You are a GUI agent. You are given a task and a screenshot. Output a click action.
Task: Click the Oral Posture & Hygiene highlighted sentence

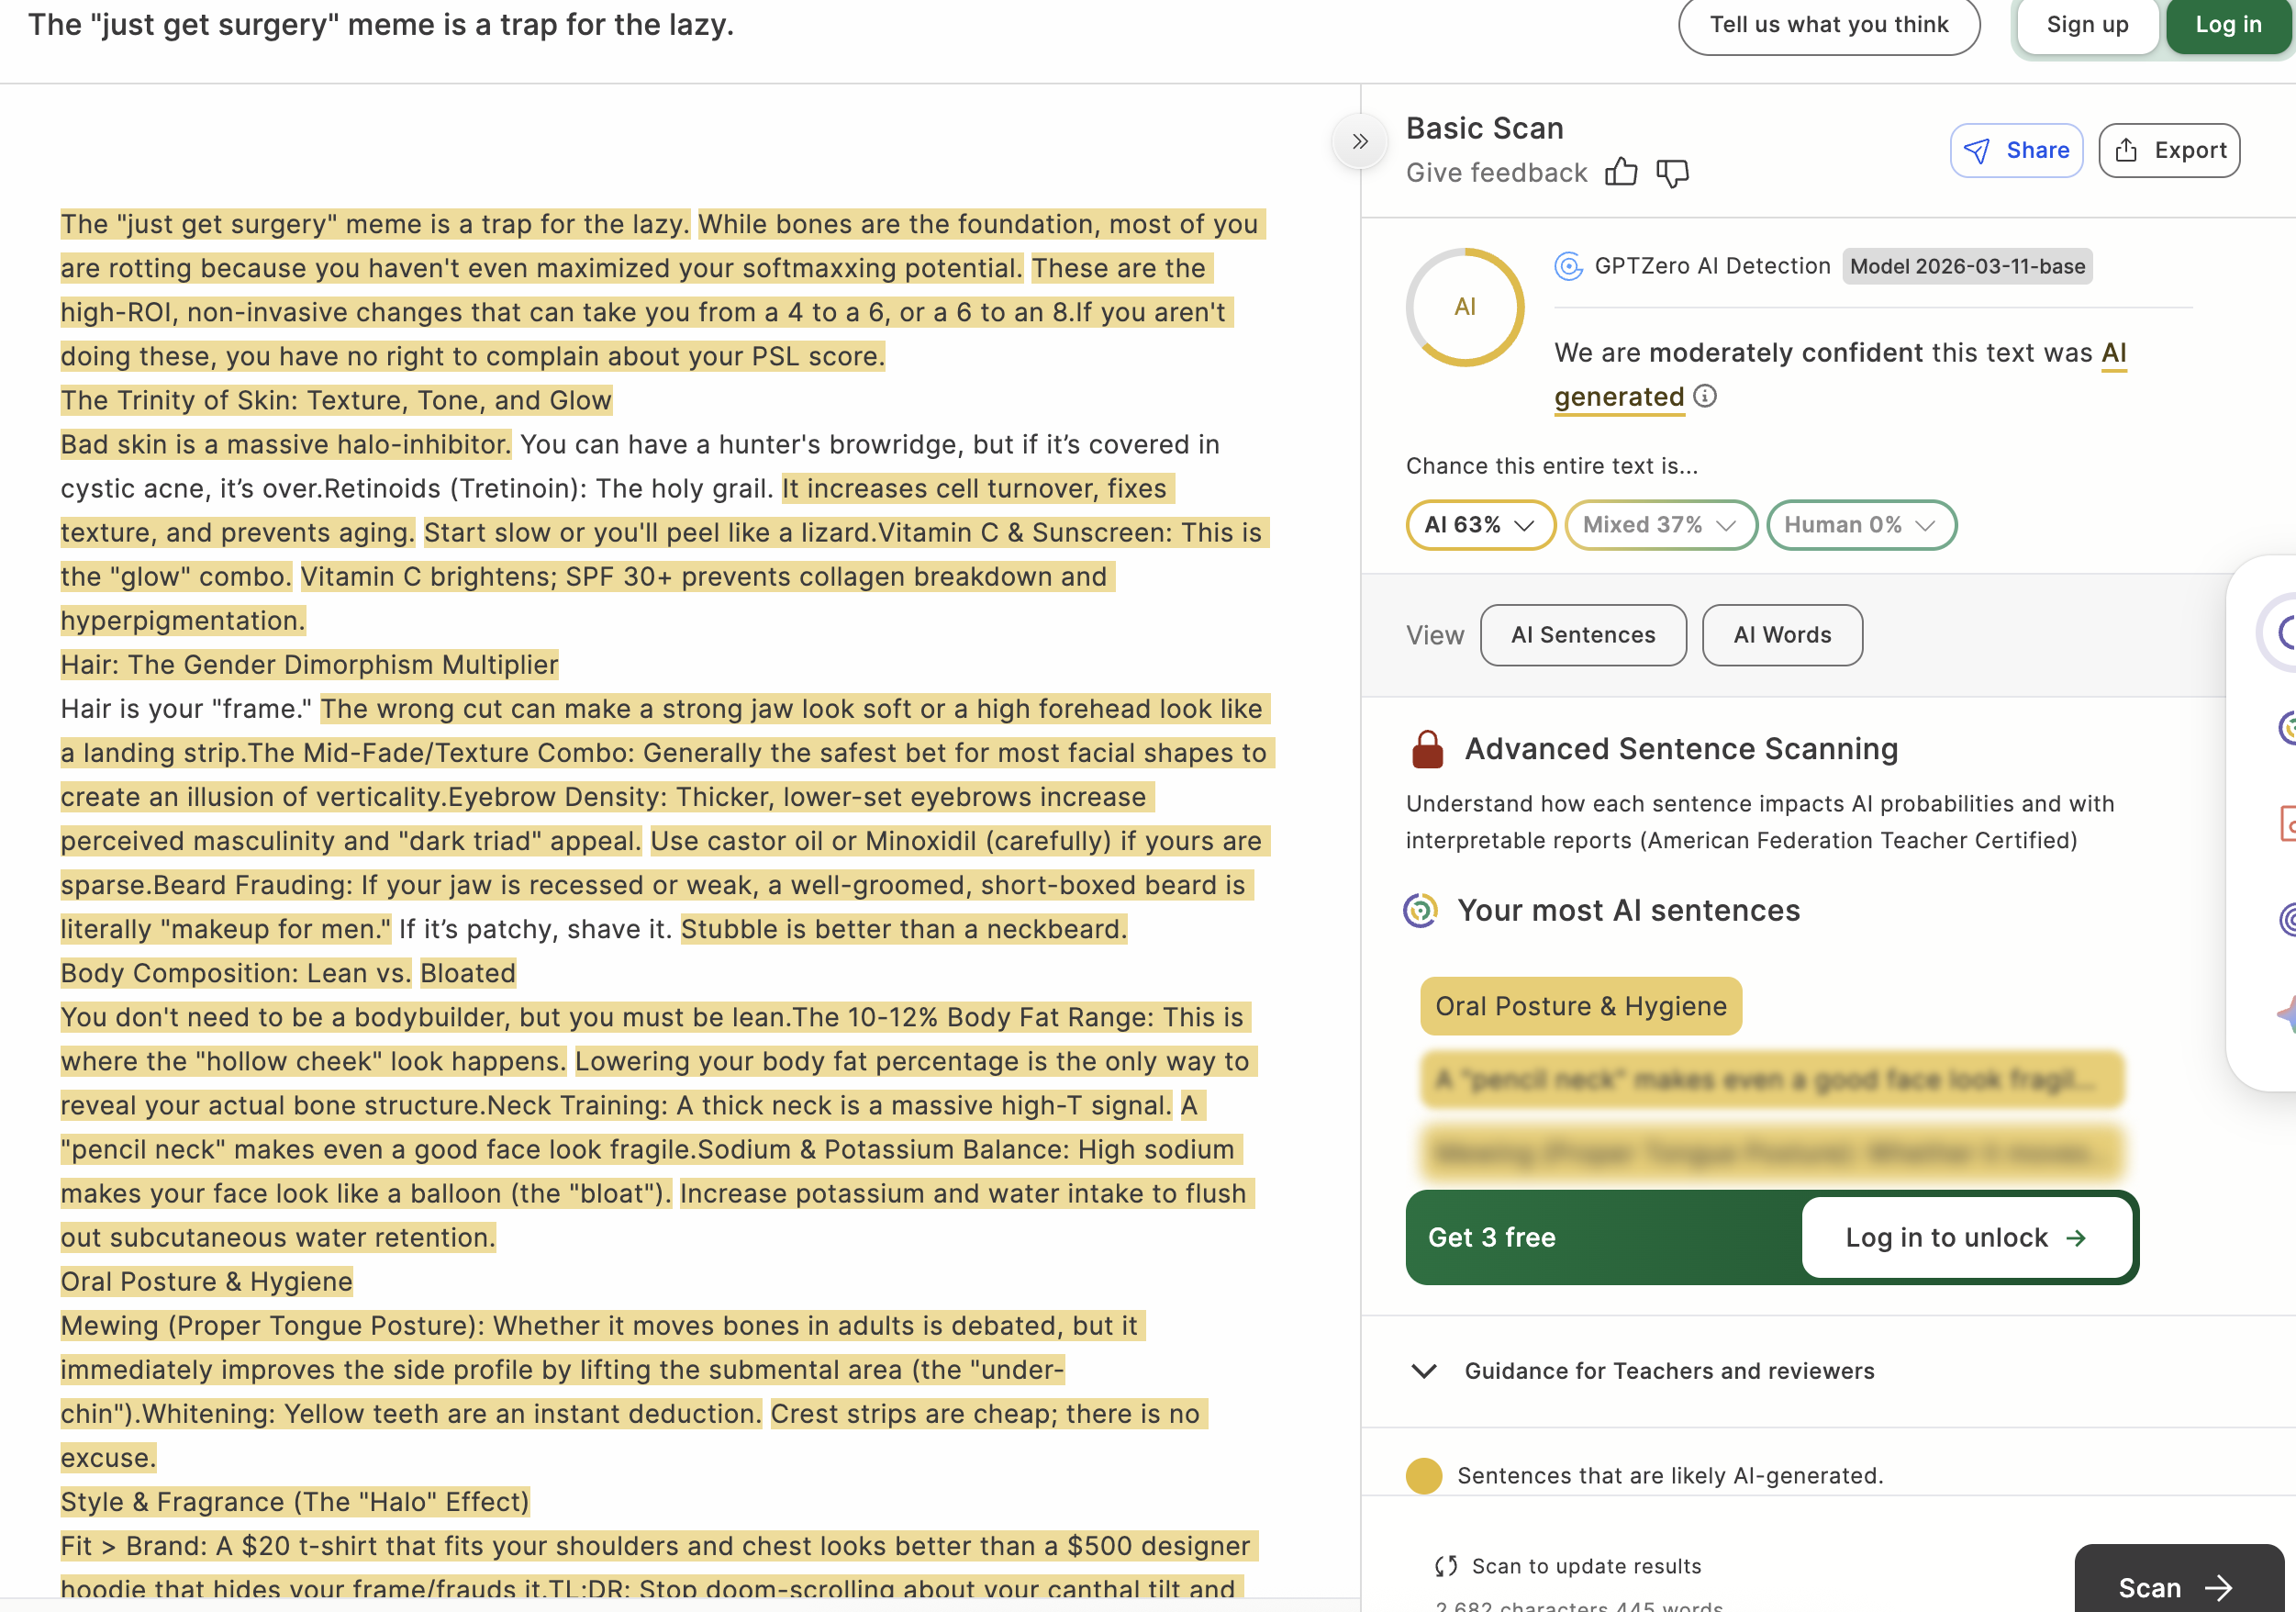click(x=1580, y=1005)
